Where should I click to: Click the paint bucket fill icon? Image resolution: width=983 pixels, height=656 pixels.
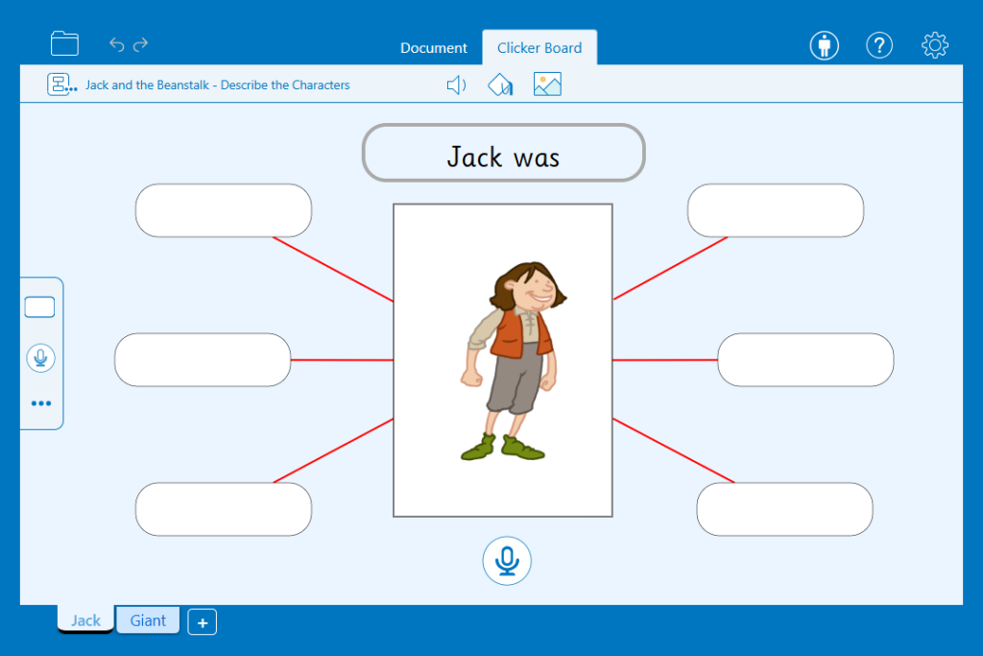(500, 85)
